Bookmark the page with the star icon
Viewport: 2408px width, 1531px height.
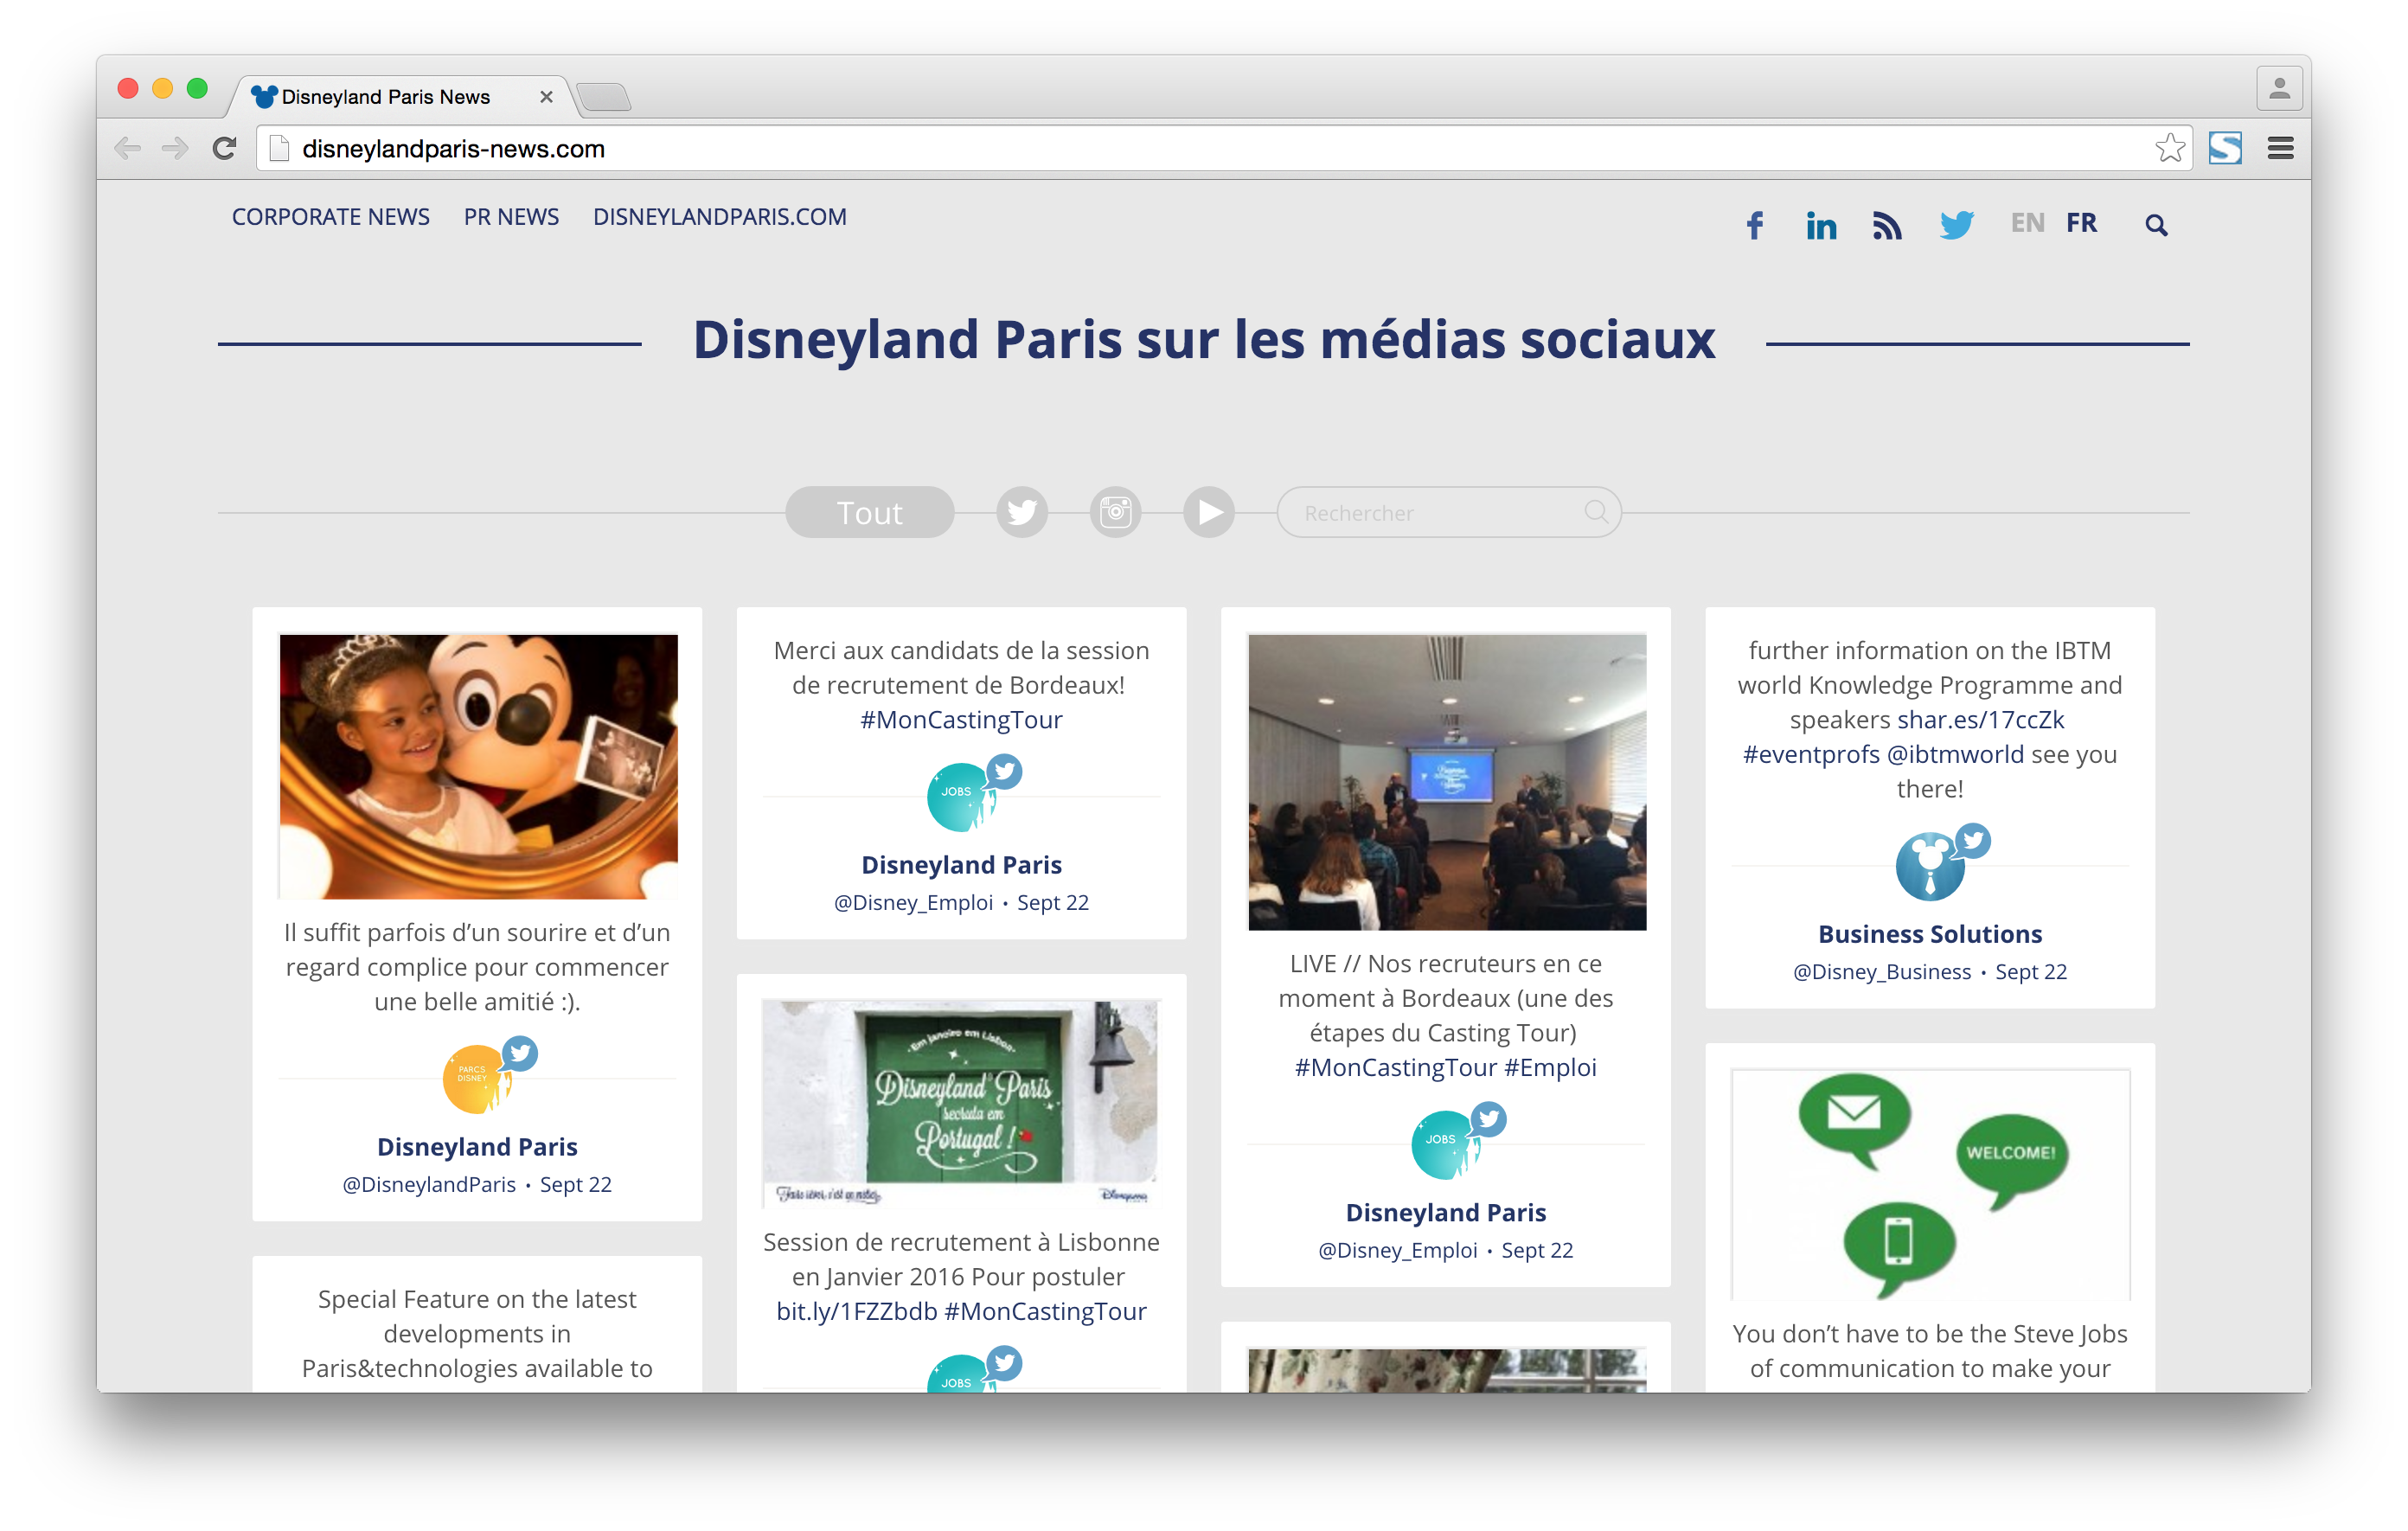tap(2169, 148)
